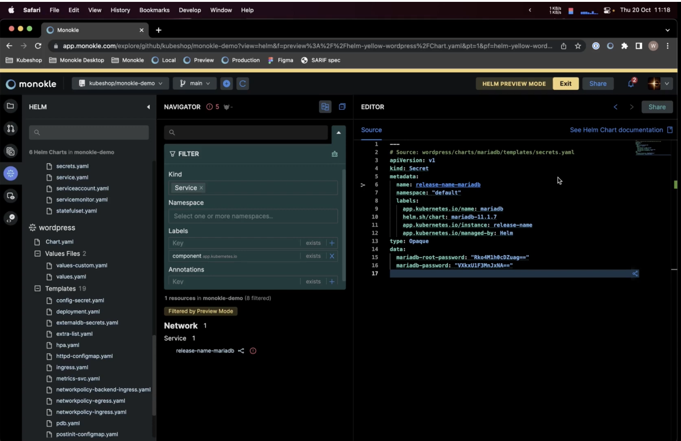Go to the previous editor selection

(x=615, y=107)
